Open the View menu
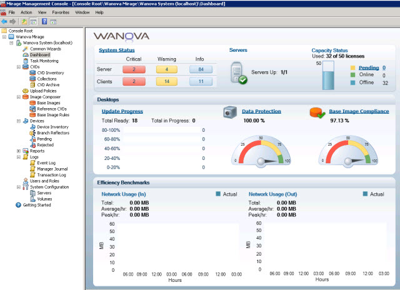Screen dimensions: 400x290 (x=42, y=12)
